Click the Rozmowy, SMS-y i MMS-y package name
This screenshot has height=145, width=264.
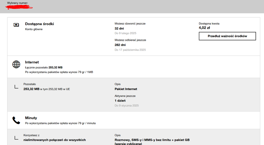click(152, 140)
